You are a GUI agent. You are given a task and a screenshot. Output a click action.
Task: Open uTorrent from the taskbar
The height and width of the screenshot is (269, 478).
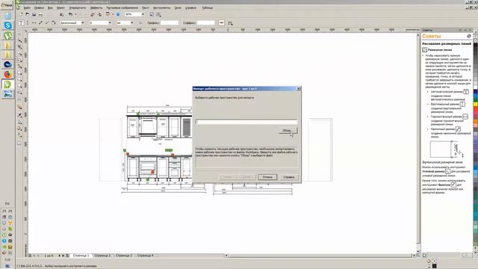(7, 35)
